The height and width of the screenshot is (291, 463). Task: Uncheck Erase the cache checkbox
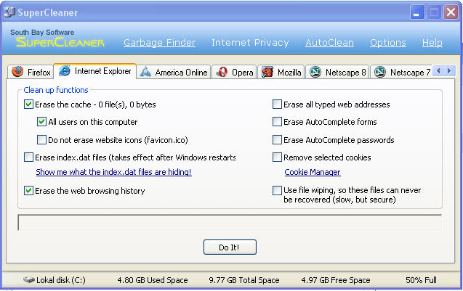(x=28, y=104)
